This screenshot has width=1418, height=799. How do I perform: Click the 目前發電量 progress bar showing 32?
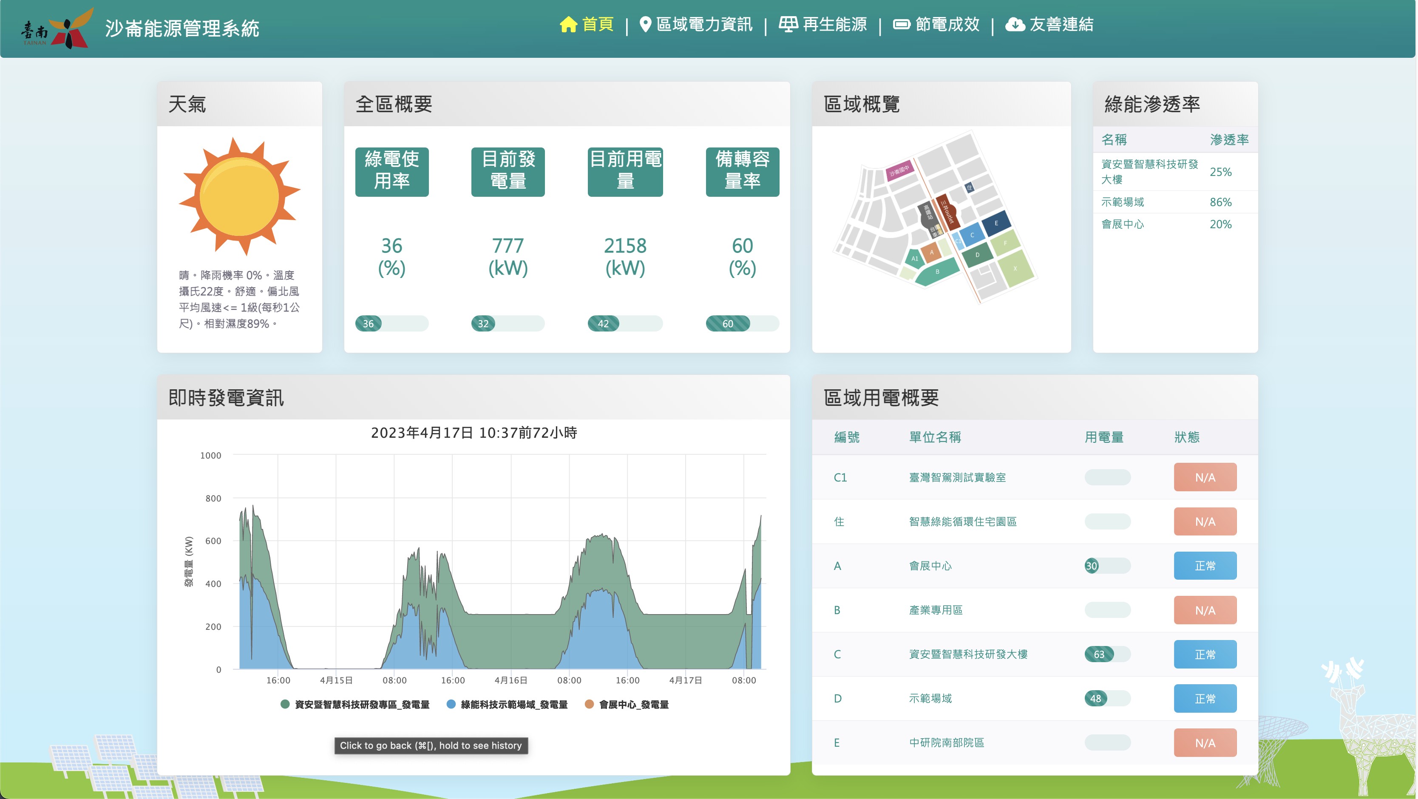tap(508, 323)
